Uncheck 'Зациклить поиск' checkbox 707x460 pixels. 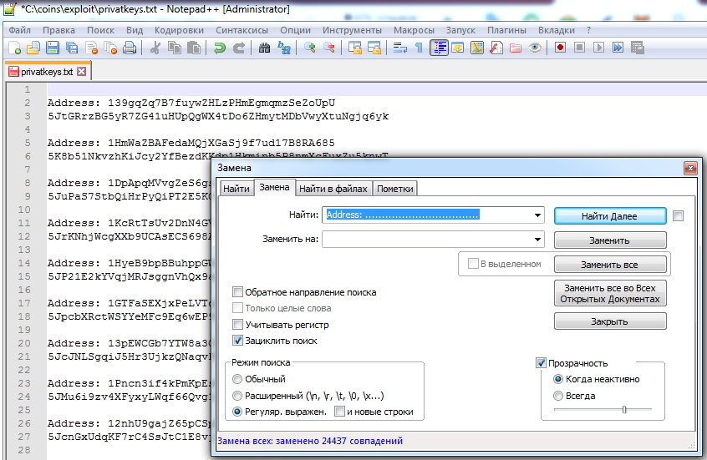pos(237,341)
